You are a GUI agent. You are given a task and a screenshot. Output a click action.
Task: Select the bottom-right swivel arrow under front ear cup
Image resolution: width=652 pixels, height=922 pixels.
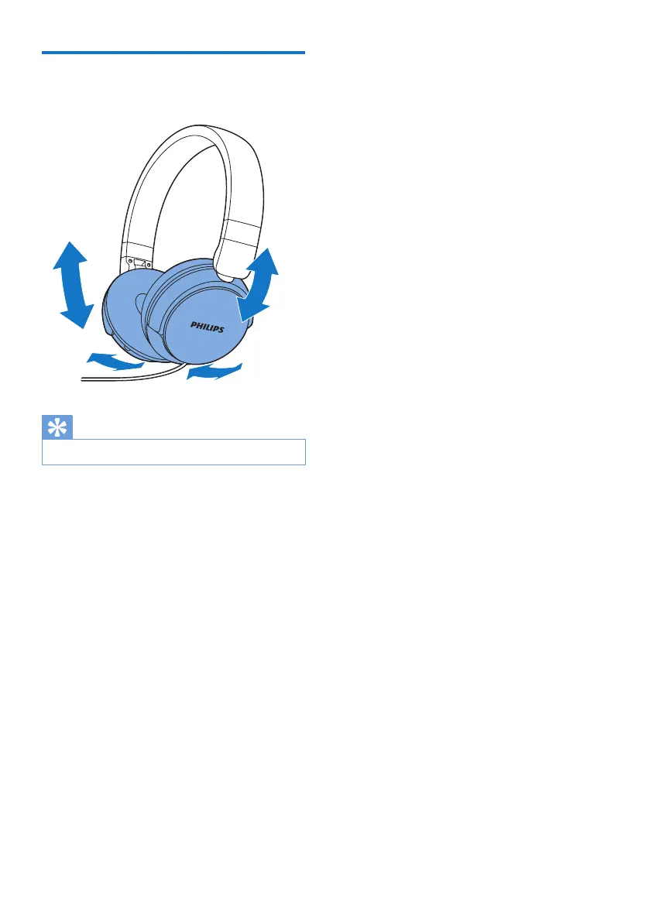[x=214, y=371]
